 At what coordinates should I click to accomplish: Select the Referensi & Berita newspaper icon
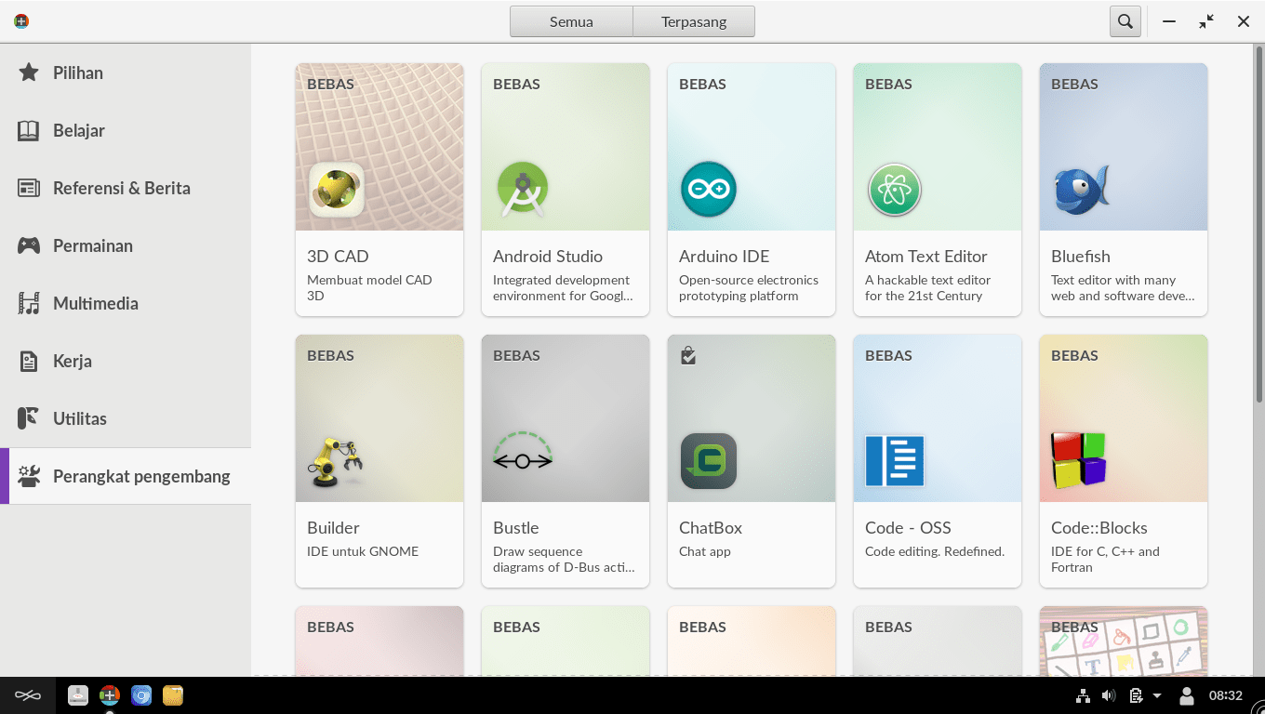(29, 188)
